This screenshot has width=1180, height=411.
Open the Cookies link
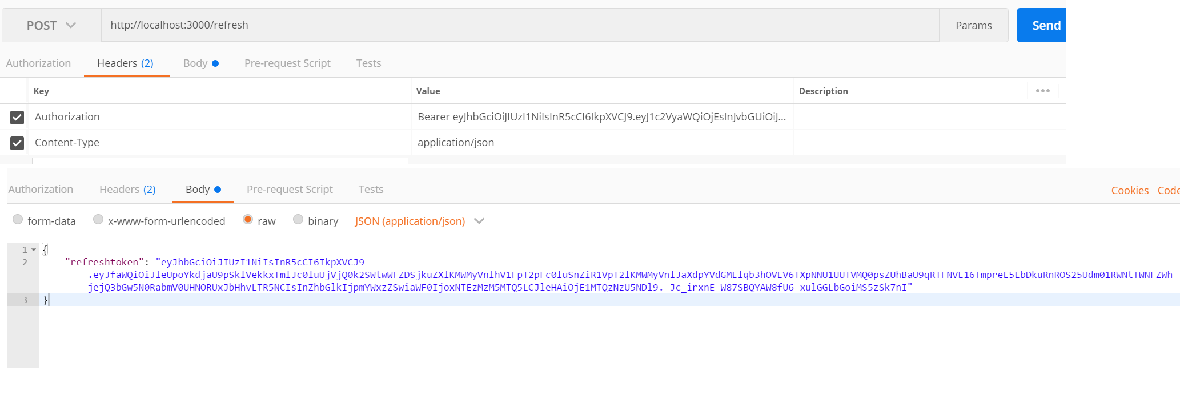tap(1129, 191)
